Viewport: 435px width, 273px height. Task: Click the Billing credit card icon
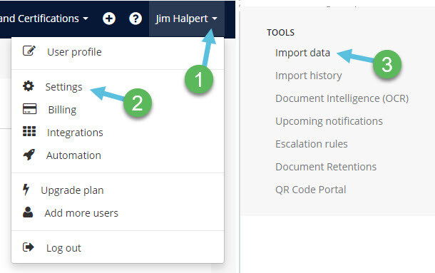tap(29, 109)
